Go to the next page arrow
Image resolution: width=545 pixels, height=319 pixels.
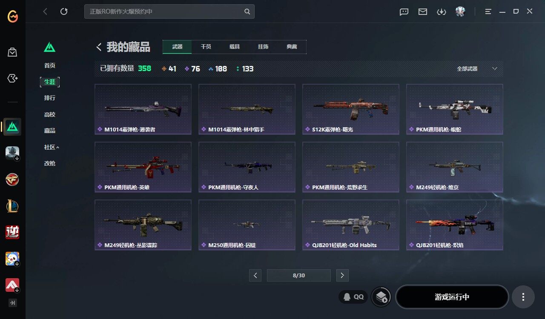click(x=342, y=275)
